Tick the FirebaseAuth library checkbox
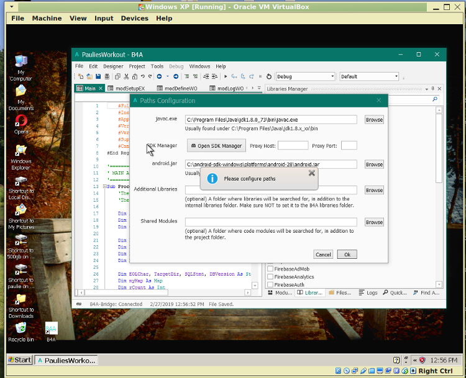466x378 pixels. coord(270,285)
